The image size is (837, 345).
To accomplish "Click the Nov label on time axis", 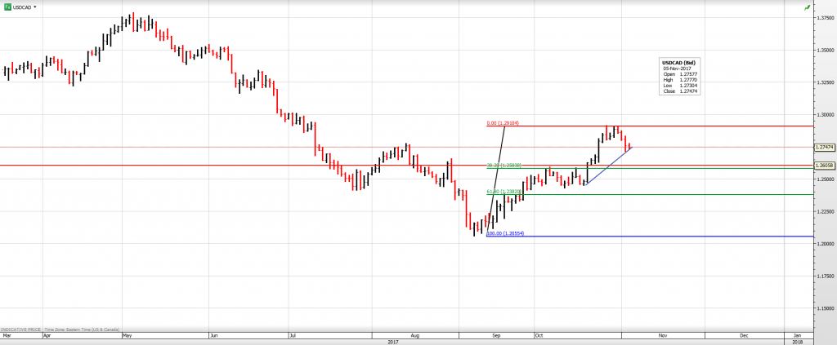I will [662, 335].
